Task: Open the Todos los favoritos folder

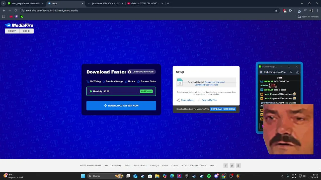Action: point(308,17)
